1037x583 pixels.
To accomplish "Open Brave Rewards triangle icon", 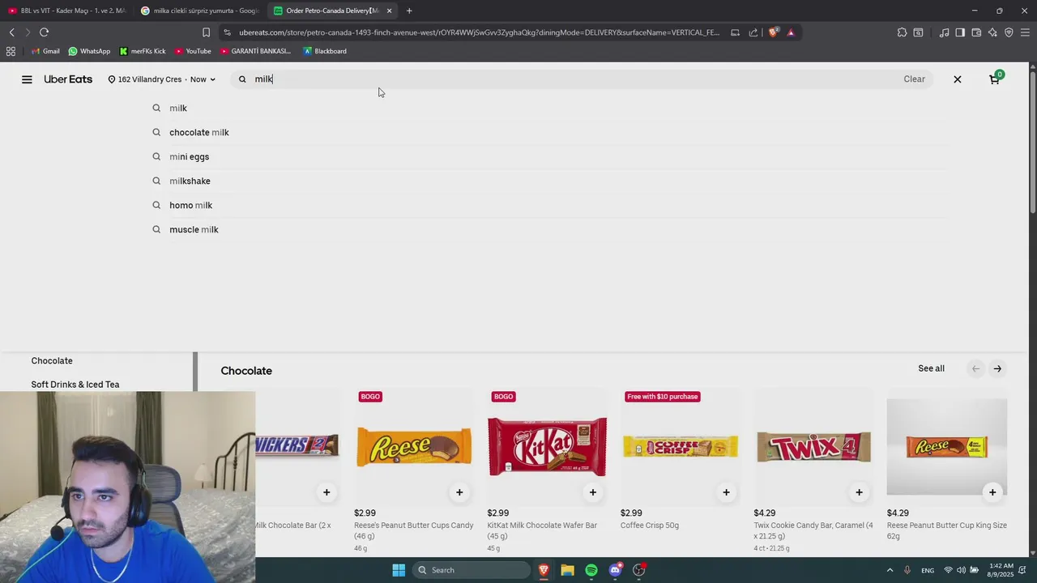I will pos(791,32).
